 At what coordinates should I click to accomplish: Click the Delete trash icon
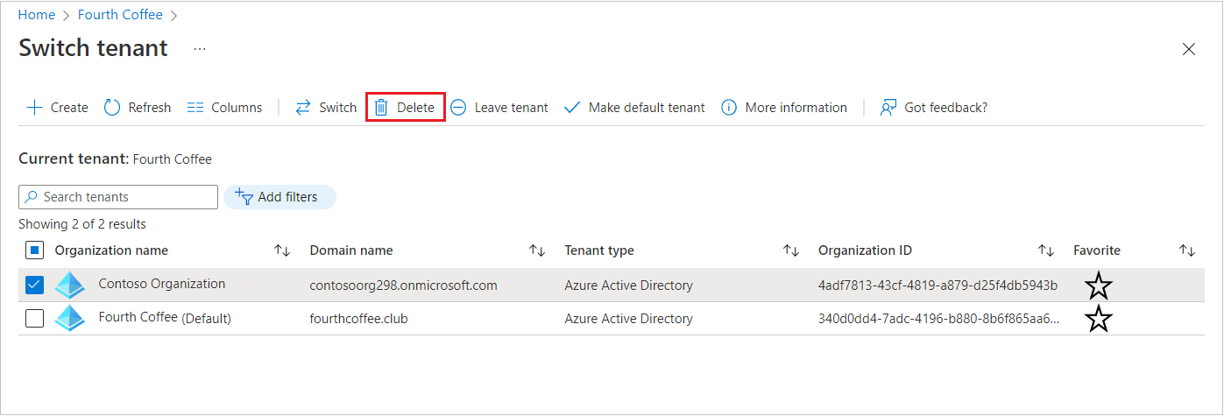click(x=381, y=108)
